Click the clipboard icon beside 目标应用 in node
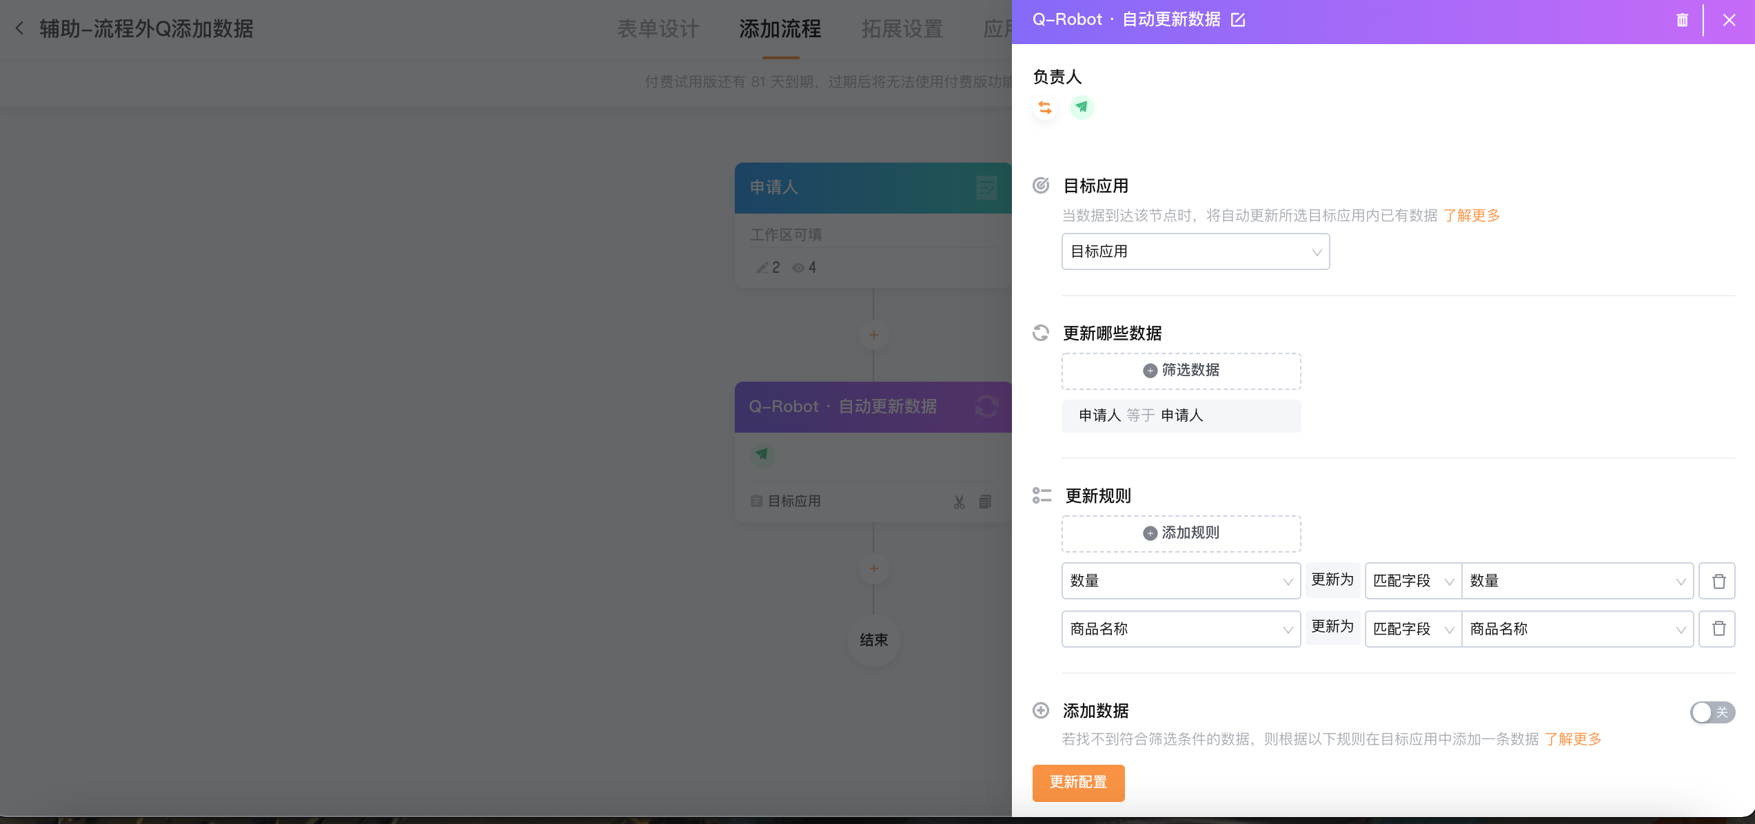Screen dimensions: 1755x824 click(x=756, y=501)
